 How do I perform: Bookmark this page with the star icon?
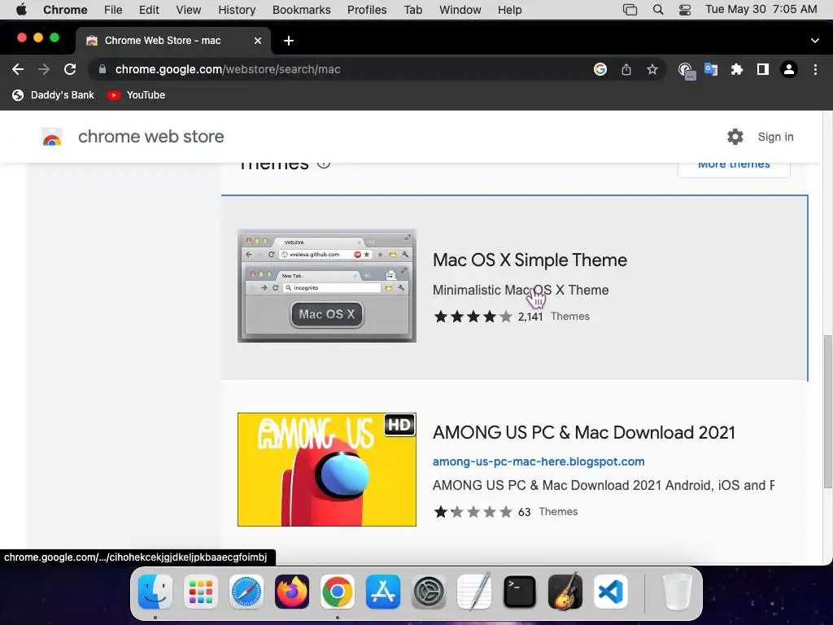point(652,69)
